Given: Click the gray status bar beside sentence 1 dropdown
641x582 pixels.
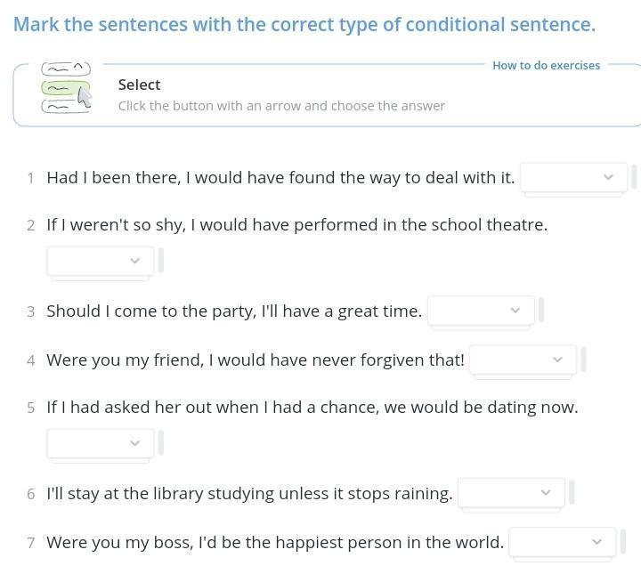Looking at the screenshot, I should (x=634, y=176).
